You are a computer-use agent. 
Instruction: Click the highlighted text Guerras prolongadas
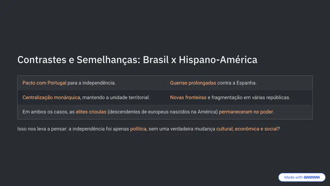(x=193, y=83)
